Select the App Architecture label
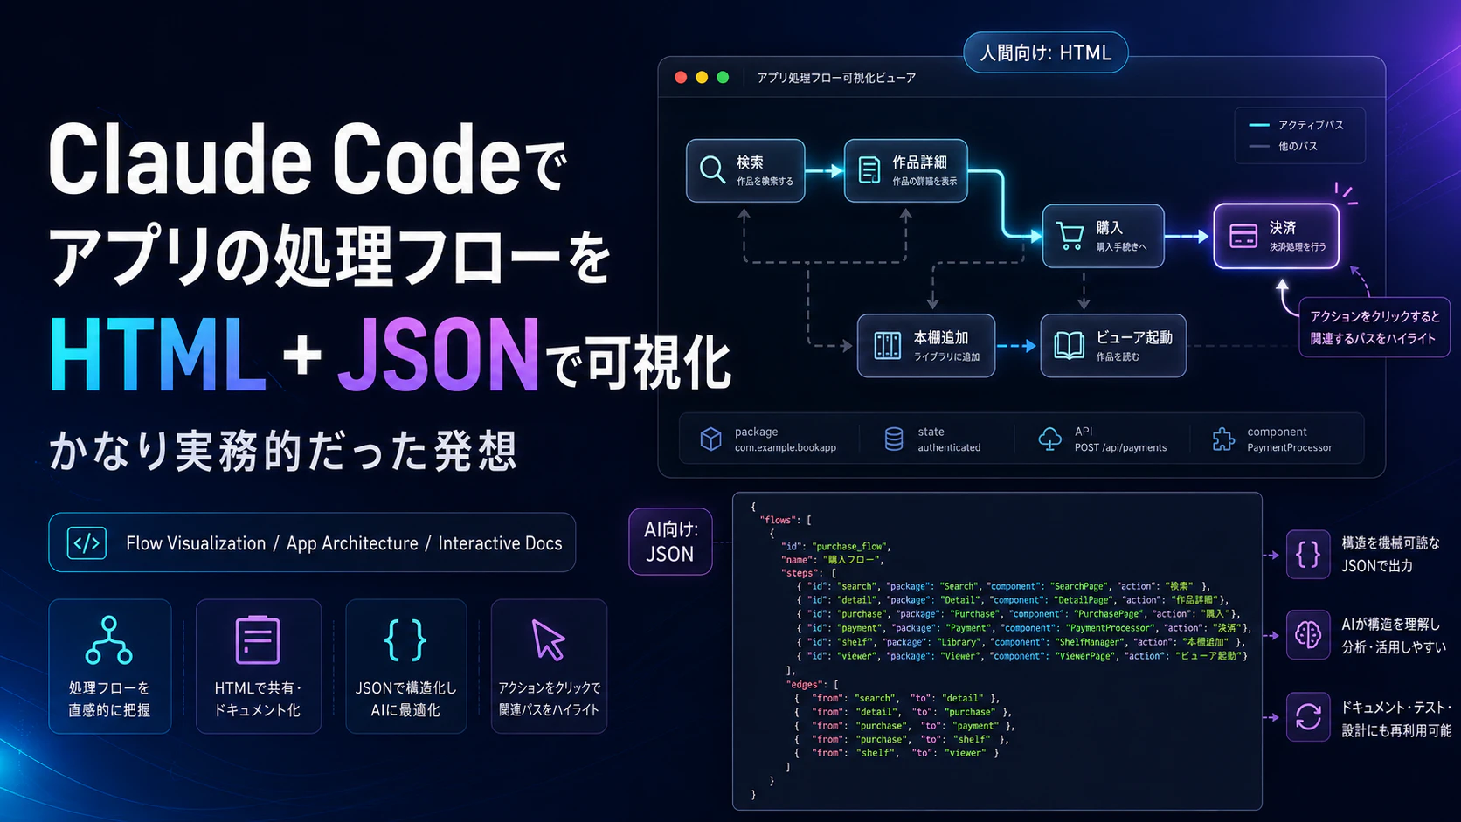 pyautogui.click(x=352, y=543)
